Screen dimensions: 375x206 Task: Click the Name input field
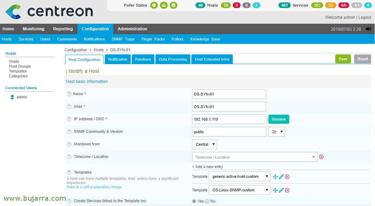pos(229,94)
